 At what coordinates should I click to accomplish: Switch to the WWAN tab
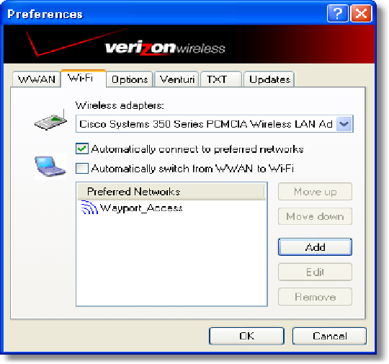pos(37,79)
